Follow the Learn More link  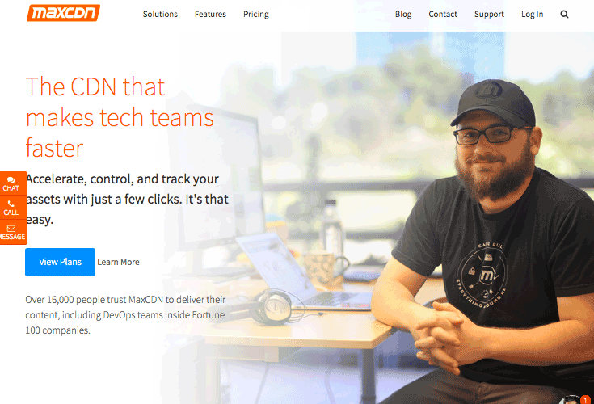pos(118,262)
